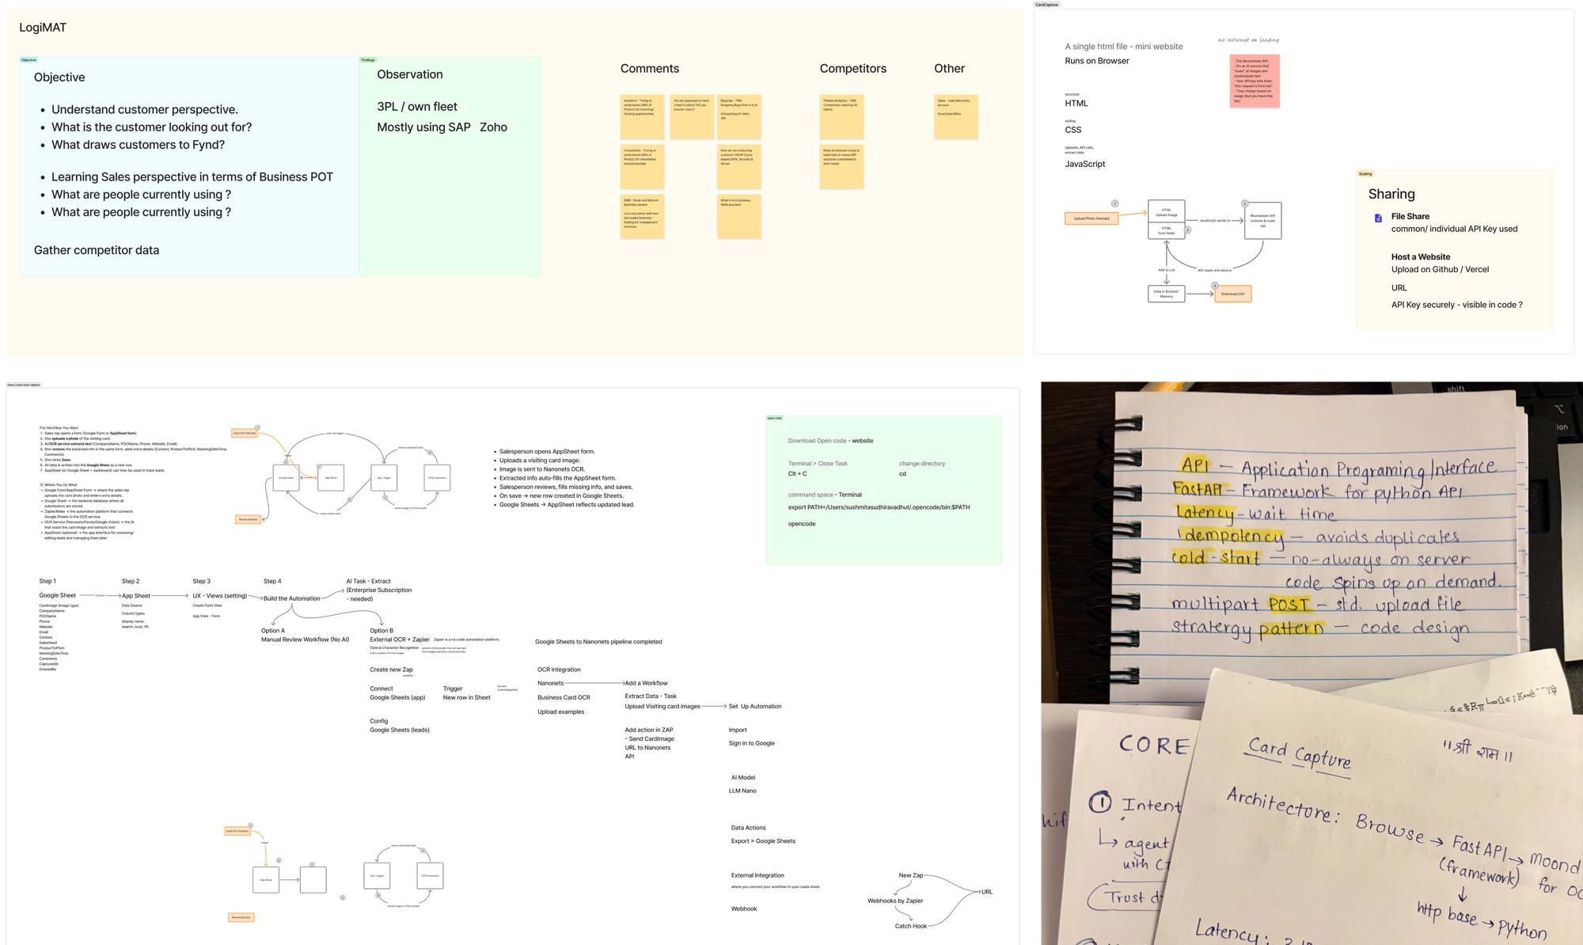The width and height of the screenshot is (1583, 945).
Task: Select 'Build the Automation' text
Action: click(291, 599)
